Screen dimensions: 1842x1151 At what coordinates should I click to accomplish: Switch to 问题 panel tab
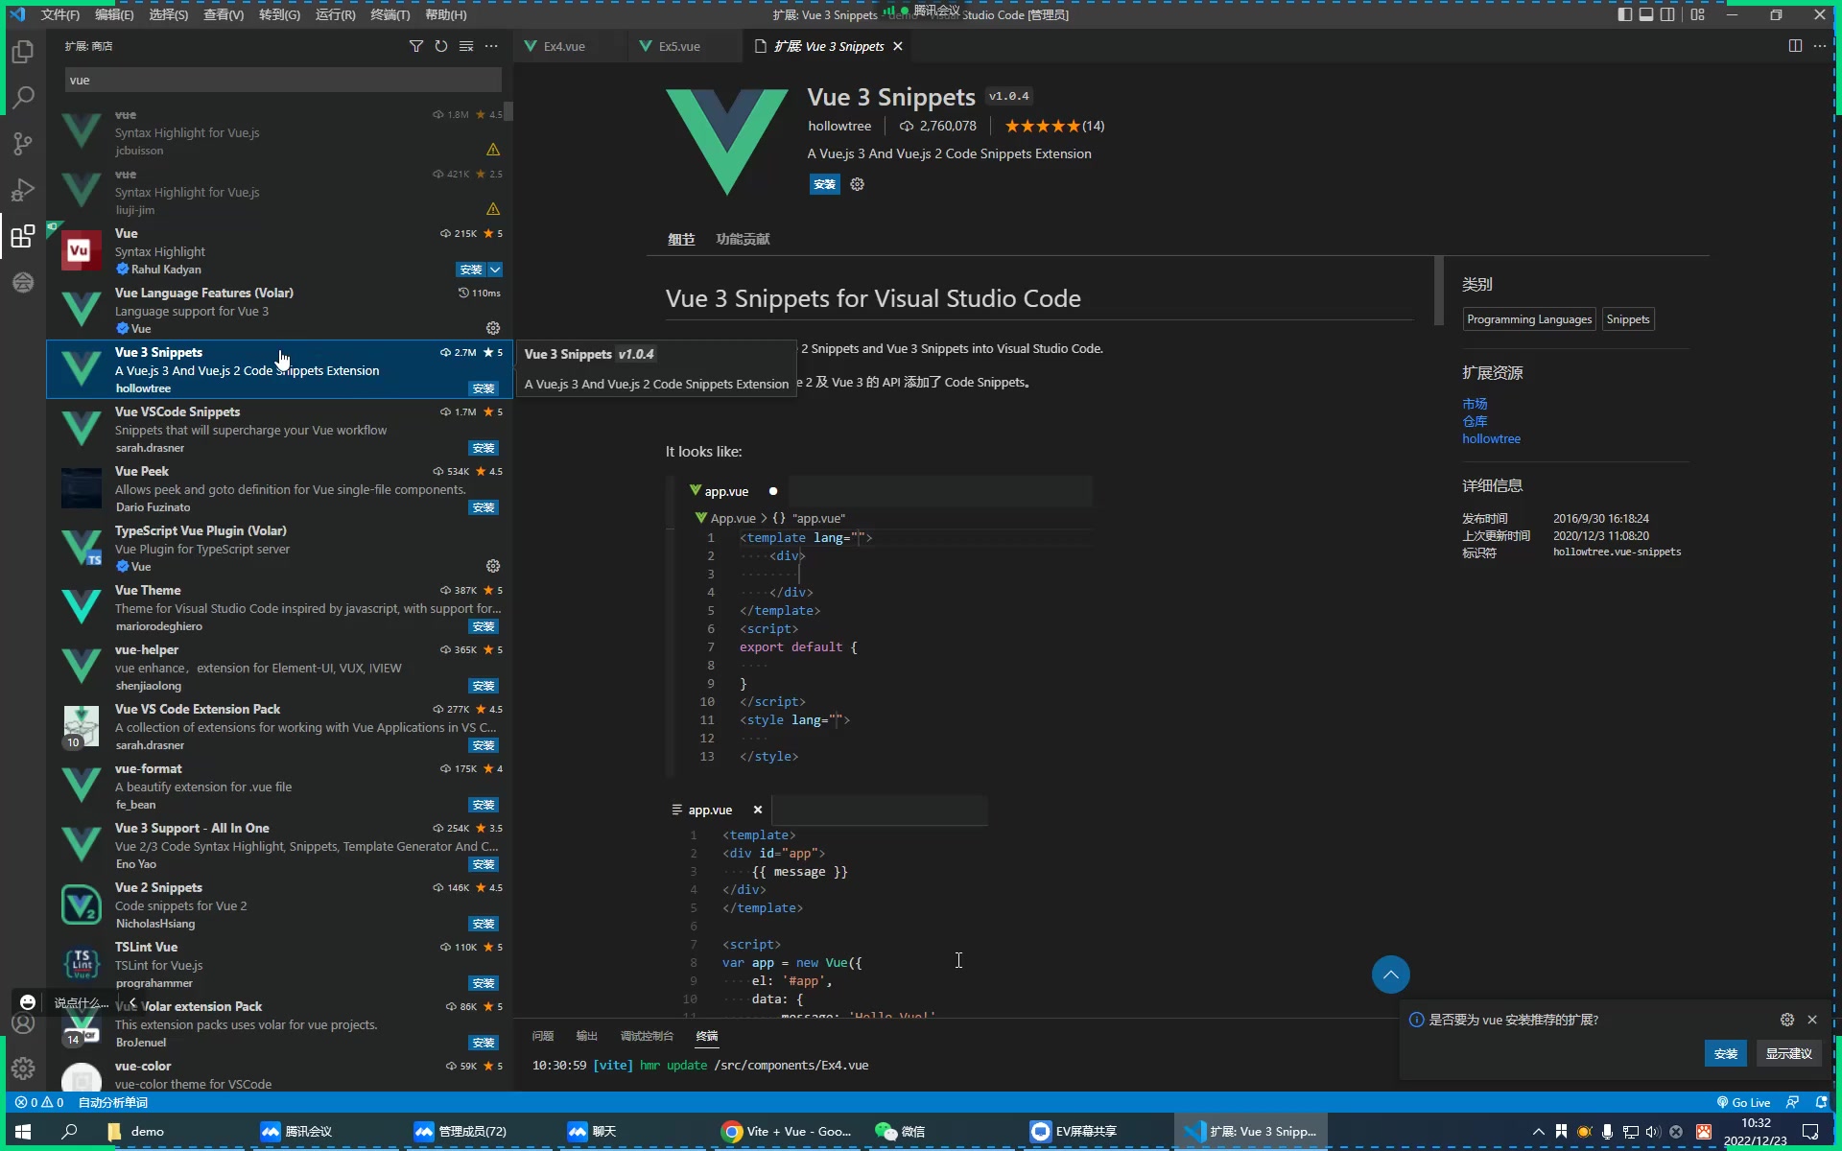[543, 1036]
